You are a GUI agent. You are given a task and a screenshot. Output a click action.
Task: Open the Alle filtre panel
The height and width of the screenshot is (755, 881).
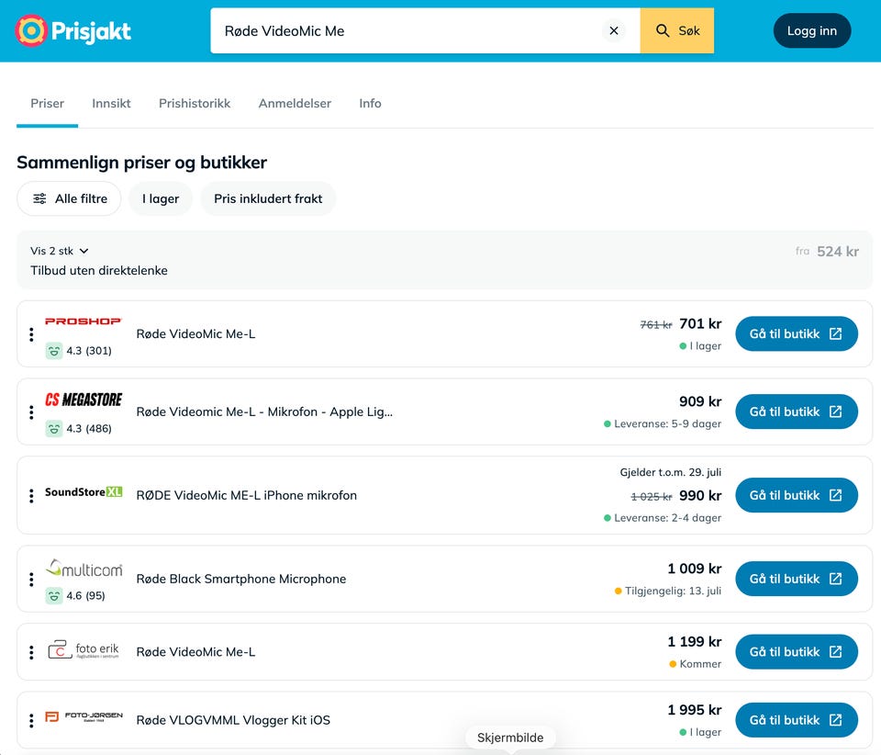click(x=69, y=198)
